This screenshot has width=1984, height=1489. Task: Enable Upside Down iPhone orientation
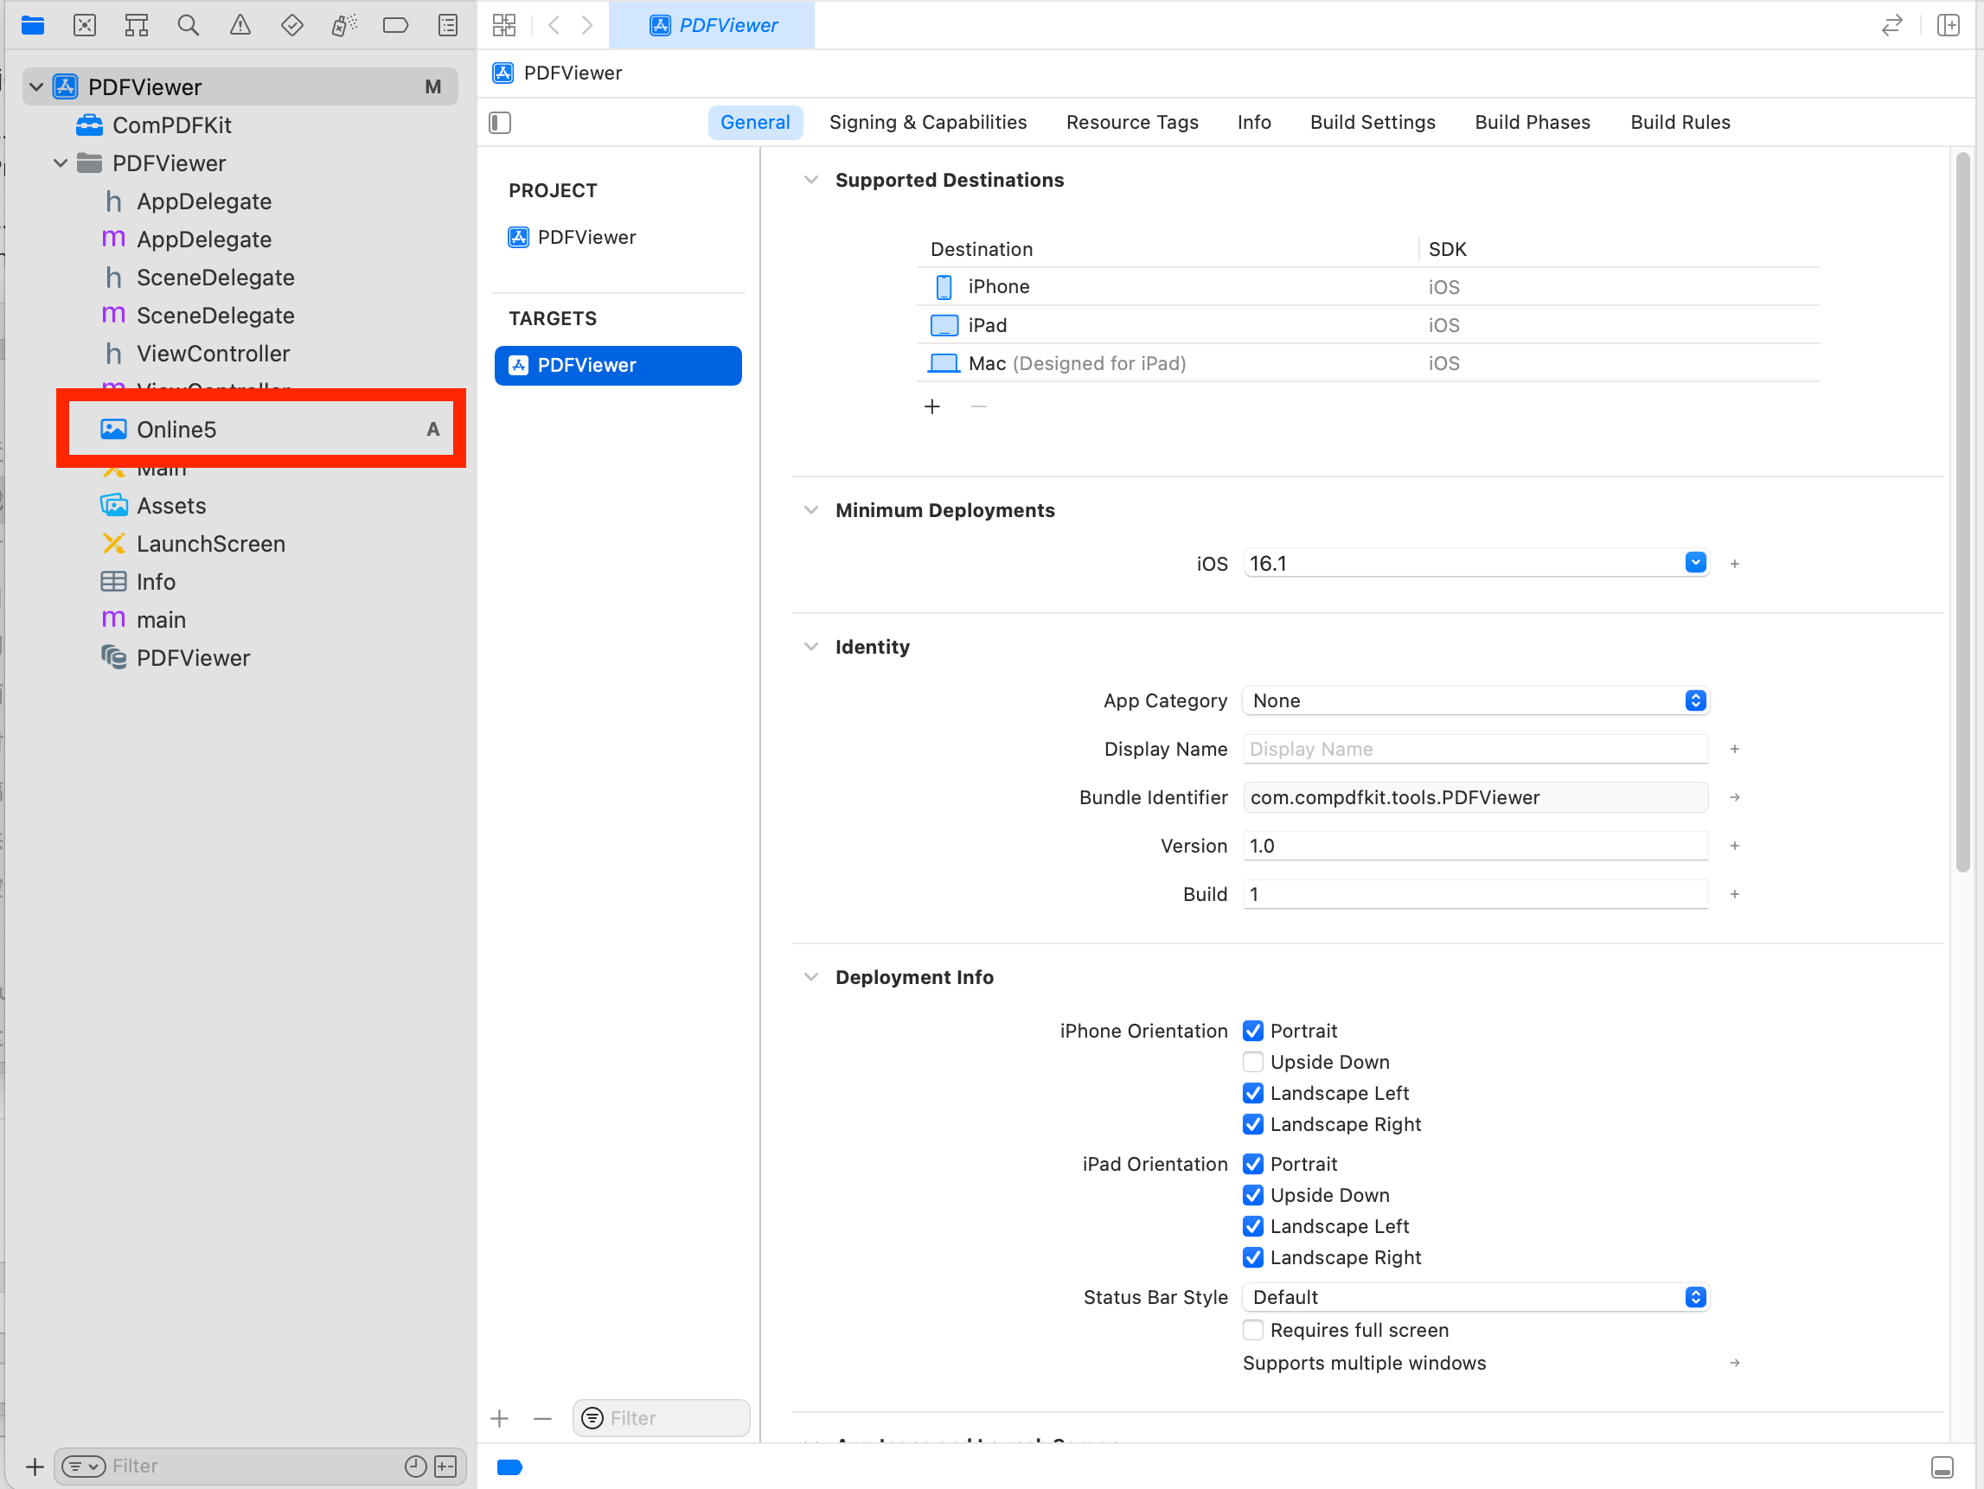click(1251, 1062)
